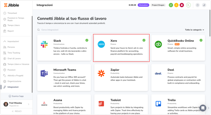Screen dimensions: 211x115
Task: Click the Todoist card title
Action: coord(116,100)
